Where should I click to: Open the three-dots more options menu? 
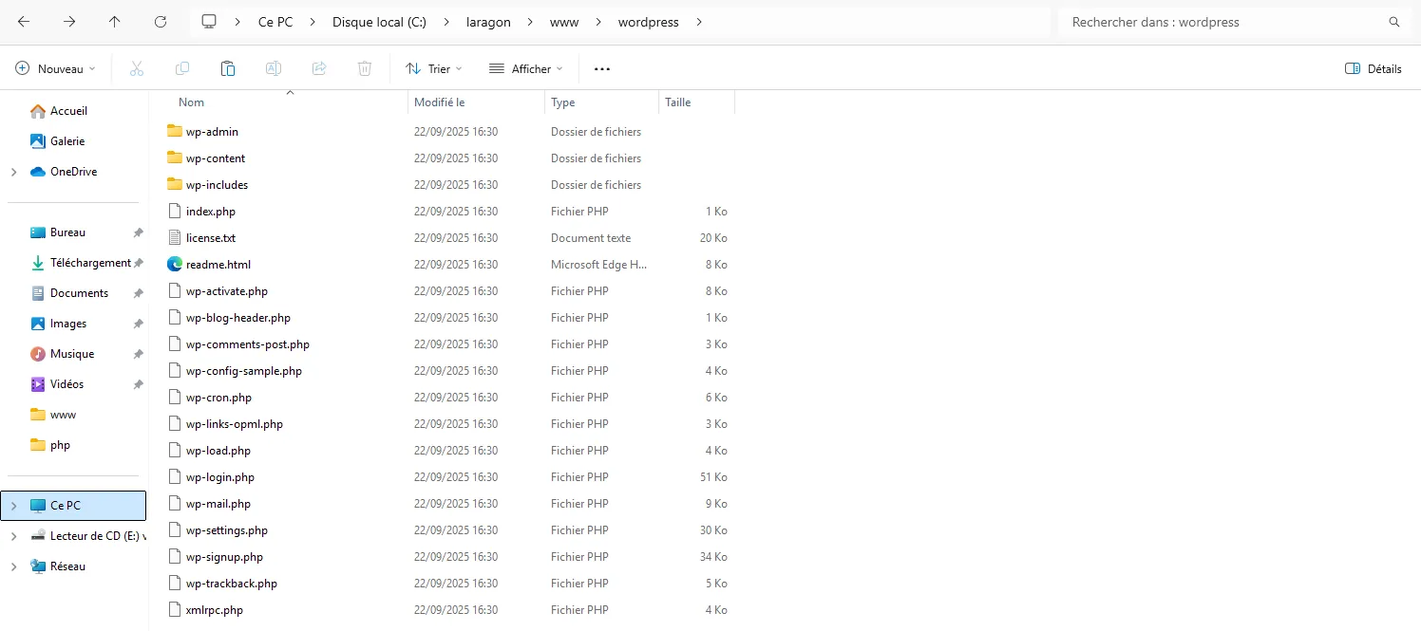601,68
